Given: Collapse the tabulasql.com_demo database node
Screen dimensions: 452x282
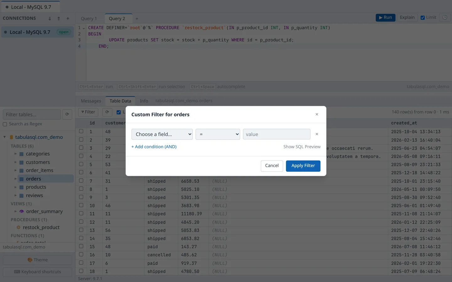Looking at the screenshot, I should (5, 137).
